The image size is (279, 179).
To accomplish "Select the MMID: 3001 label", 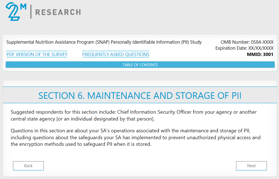I will click(260, 54).
